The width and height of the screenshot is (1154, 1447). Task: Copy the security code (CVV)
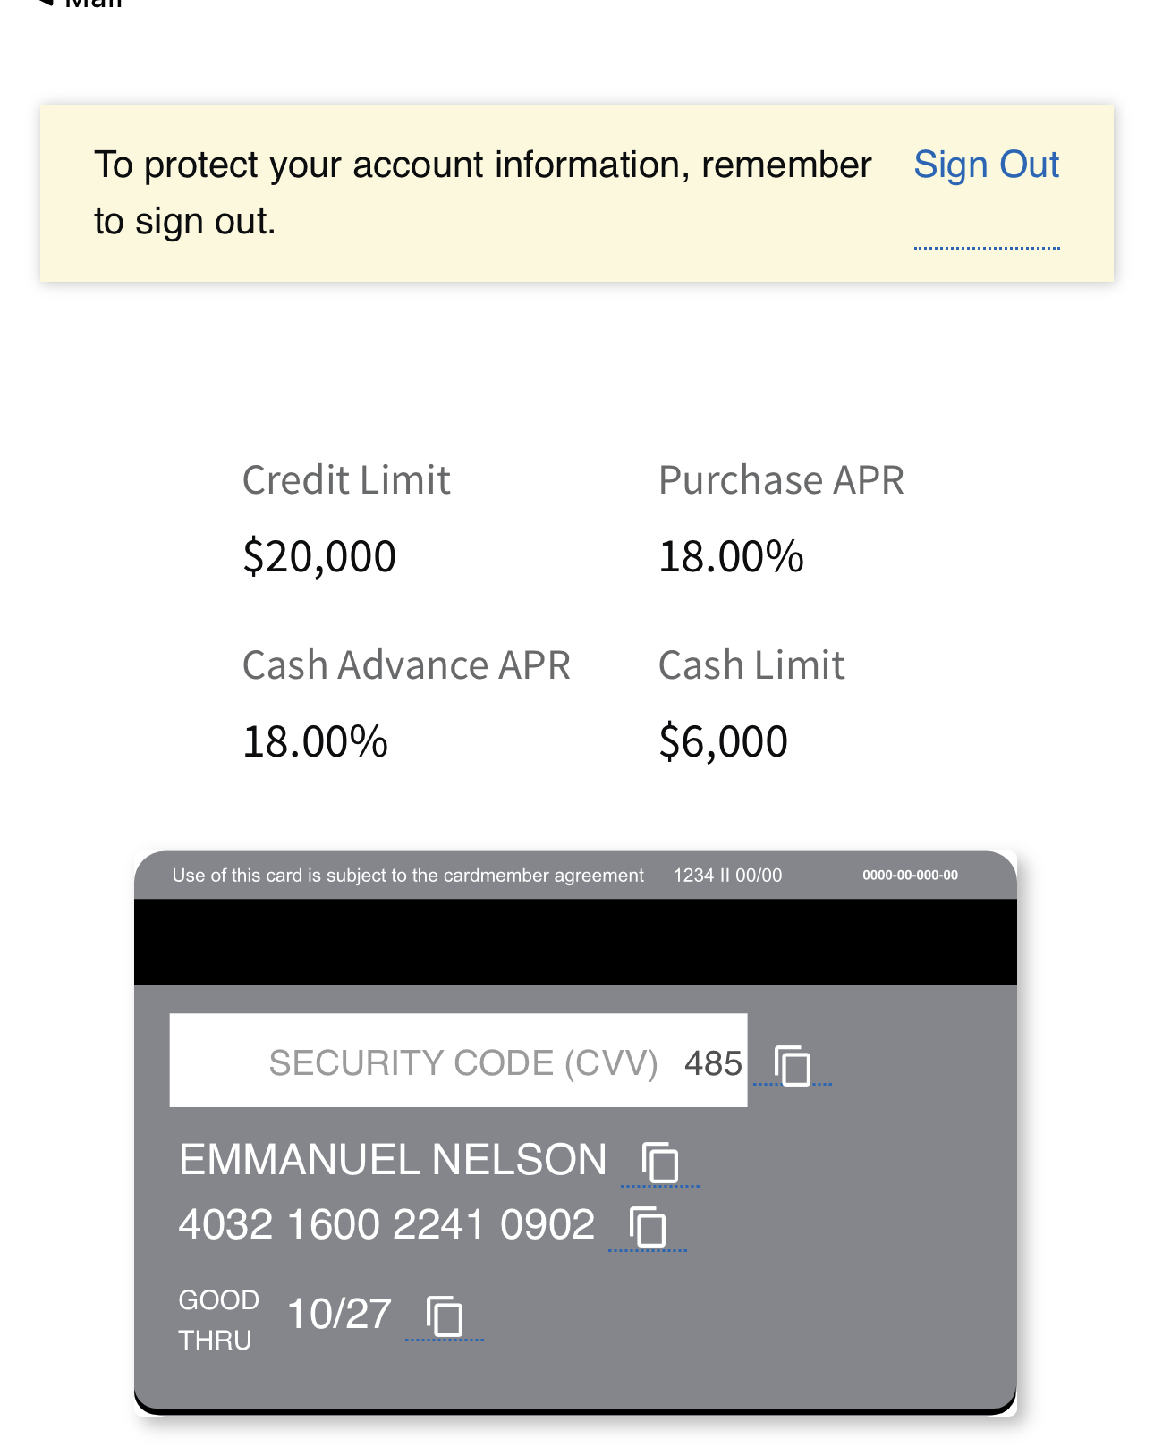point(793,1065)
